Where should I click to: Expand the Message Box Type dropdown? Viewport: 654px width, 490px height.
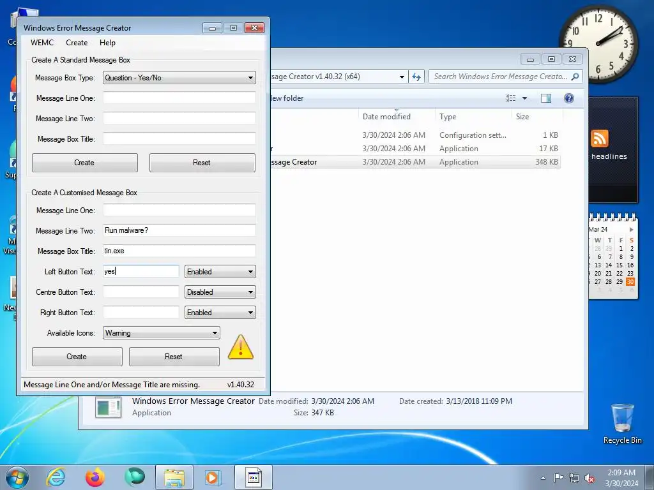pos(179,77)
